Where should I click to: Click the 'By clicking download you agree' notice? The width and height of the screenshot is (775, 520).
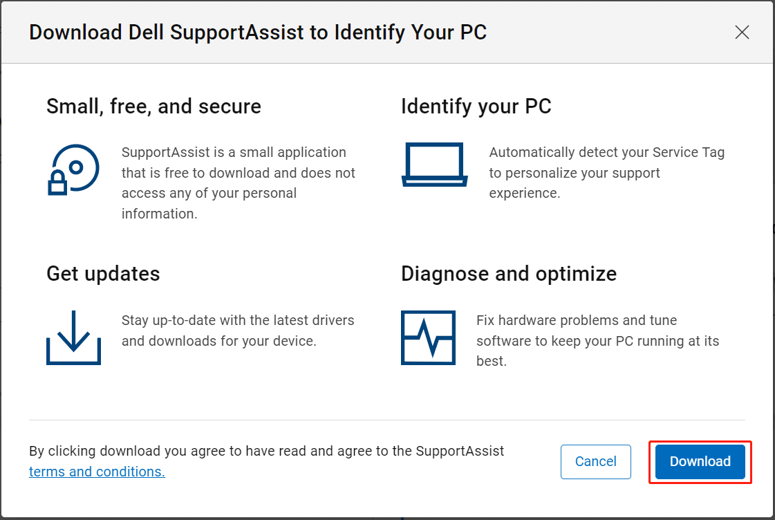266,452
